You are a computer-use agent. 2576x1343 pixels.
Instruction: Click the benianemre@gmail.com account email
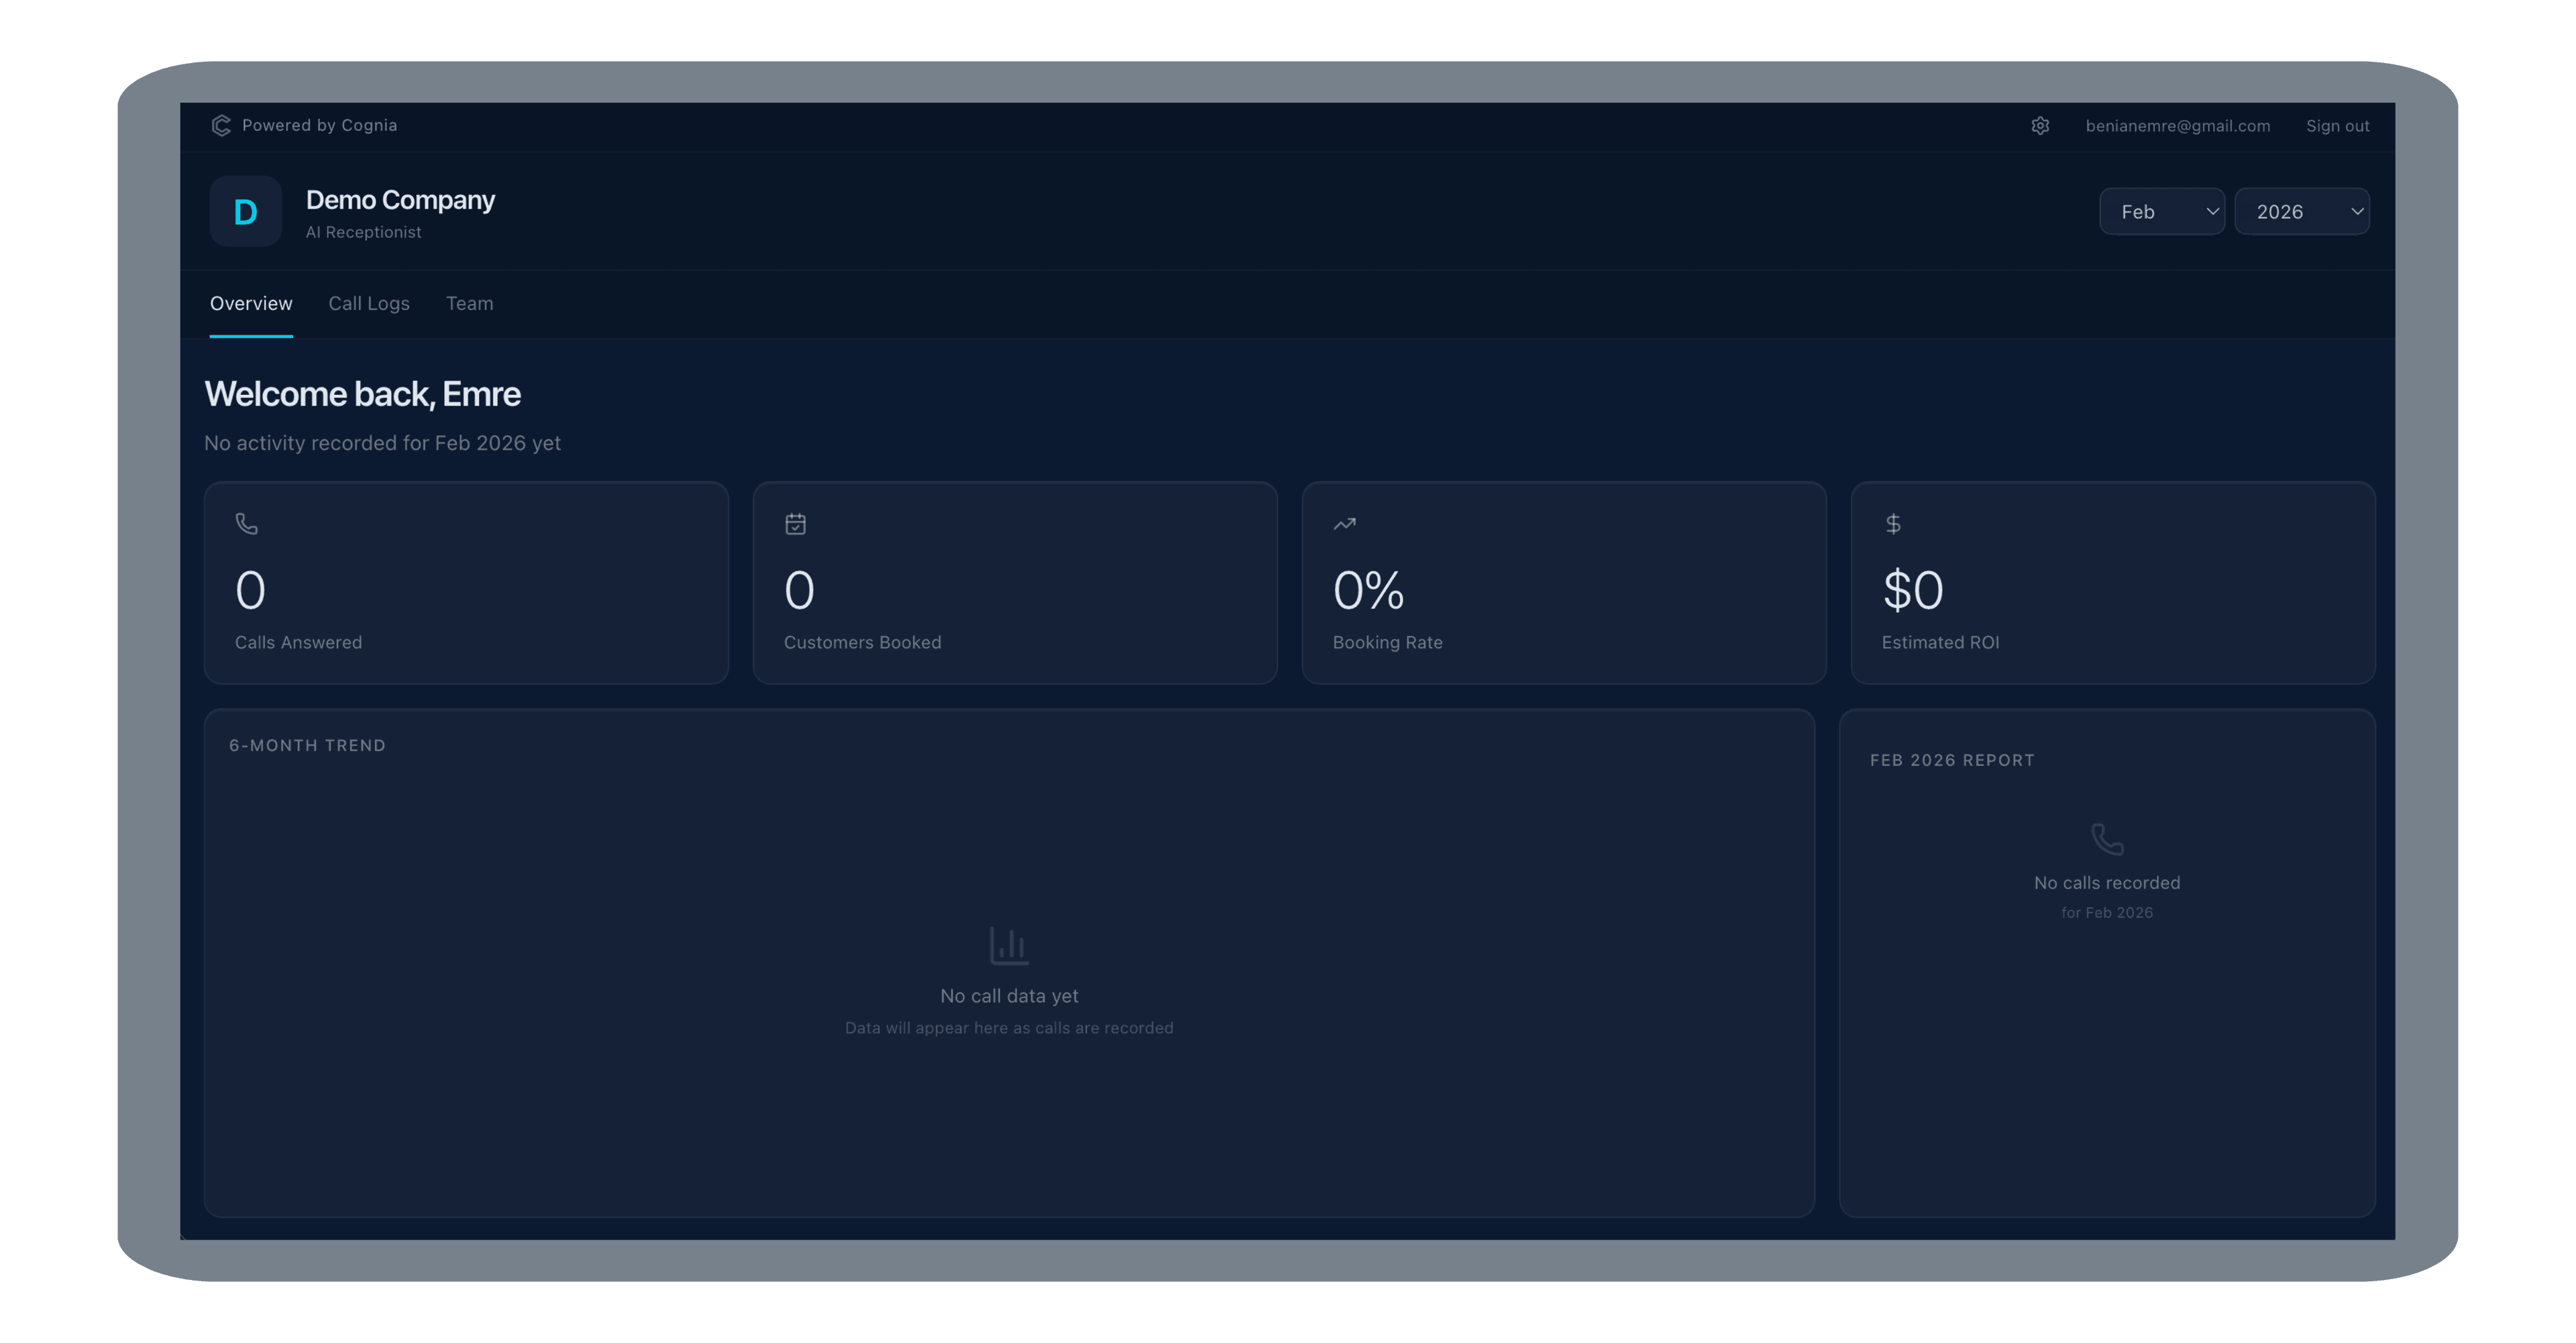coord(2177,126)
